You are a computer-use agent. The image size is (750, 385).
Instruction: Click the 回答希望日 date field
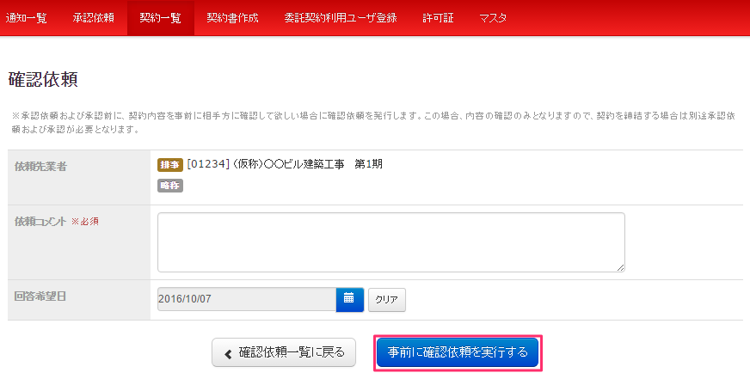[246, 299]
